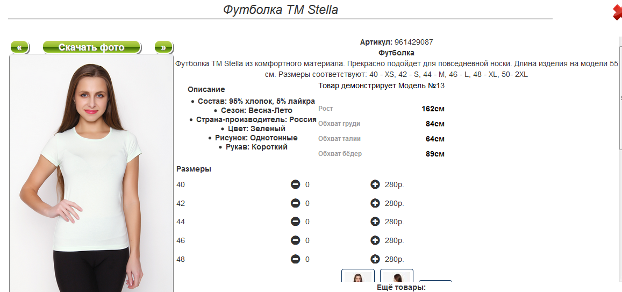Open the main product photo of model

pyautogui.click(x=91, y=173)
